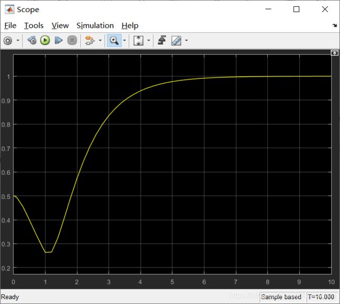This screenshot has width=340, height=304.
Task: Click the y-axis label 0.5
Action: 6,197
